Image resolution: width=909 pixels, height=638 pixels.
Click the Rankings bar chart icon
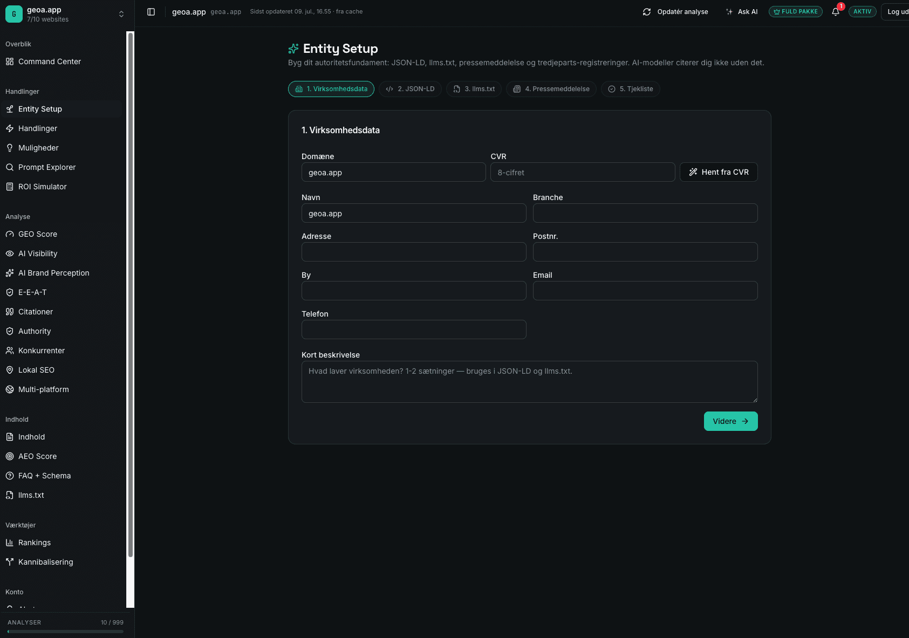(x=10, y=543)
